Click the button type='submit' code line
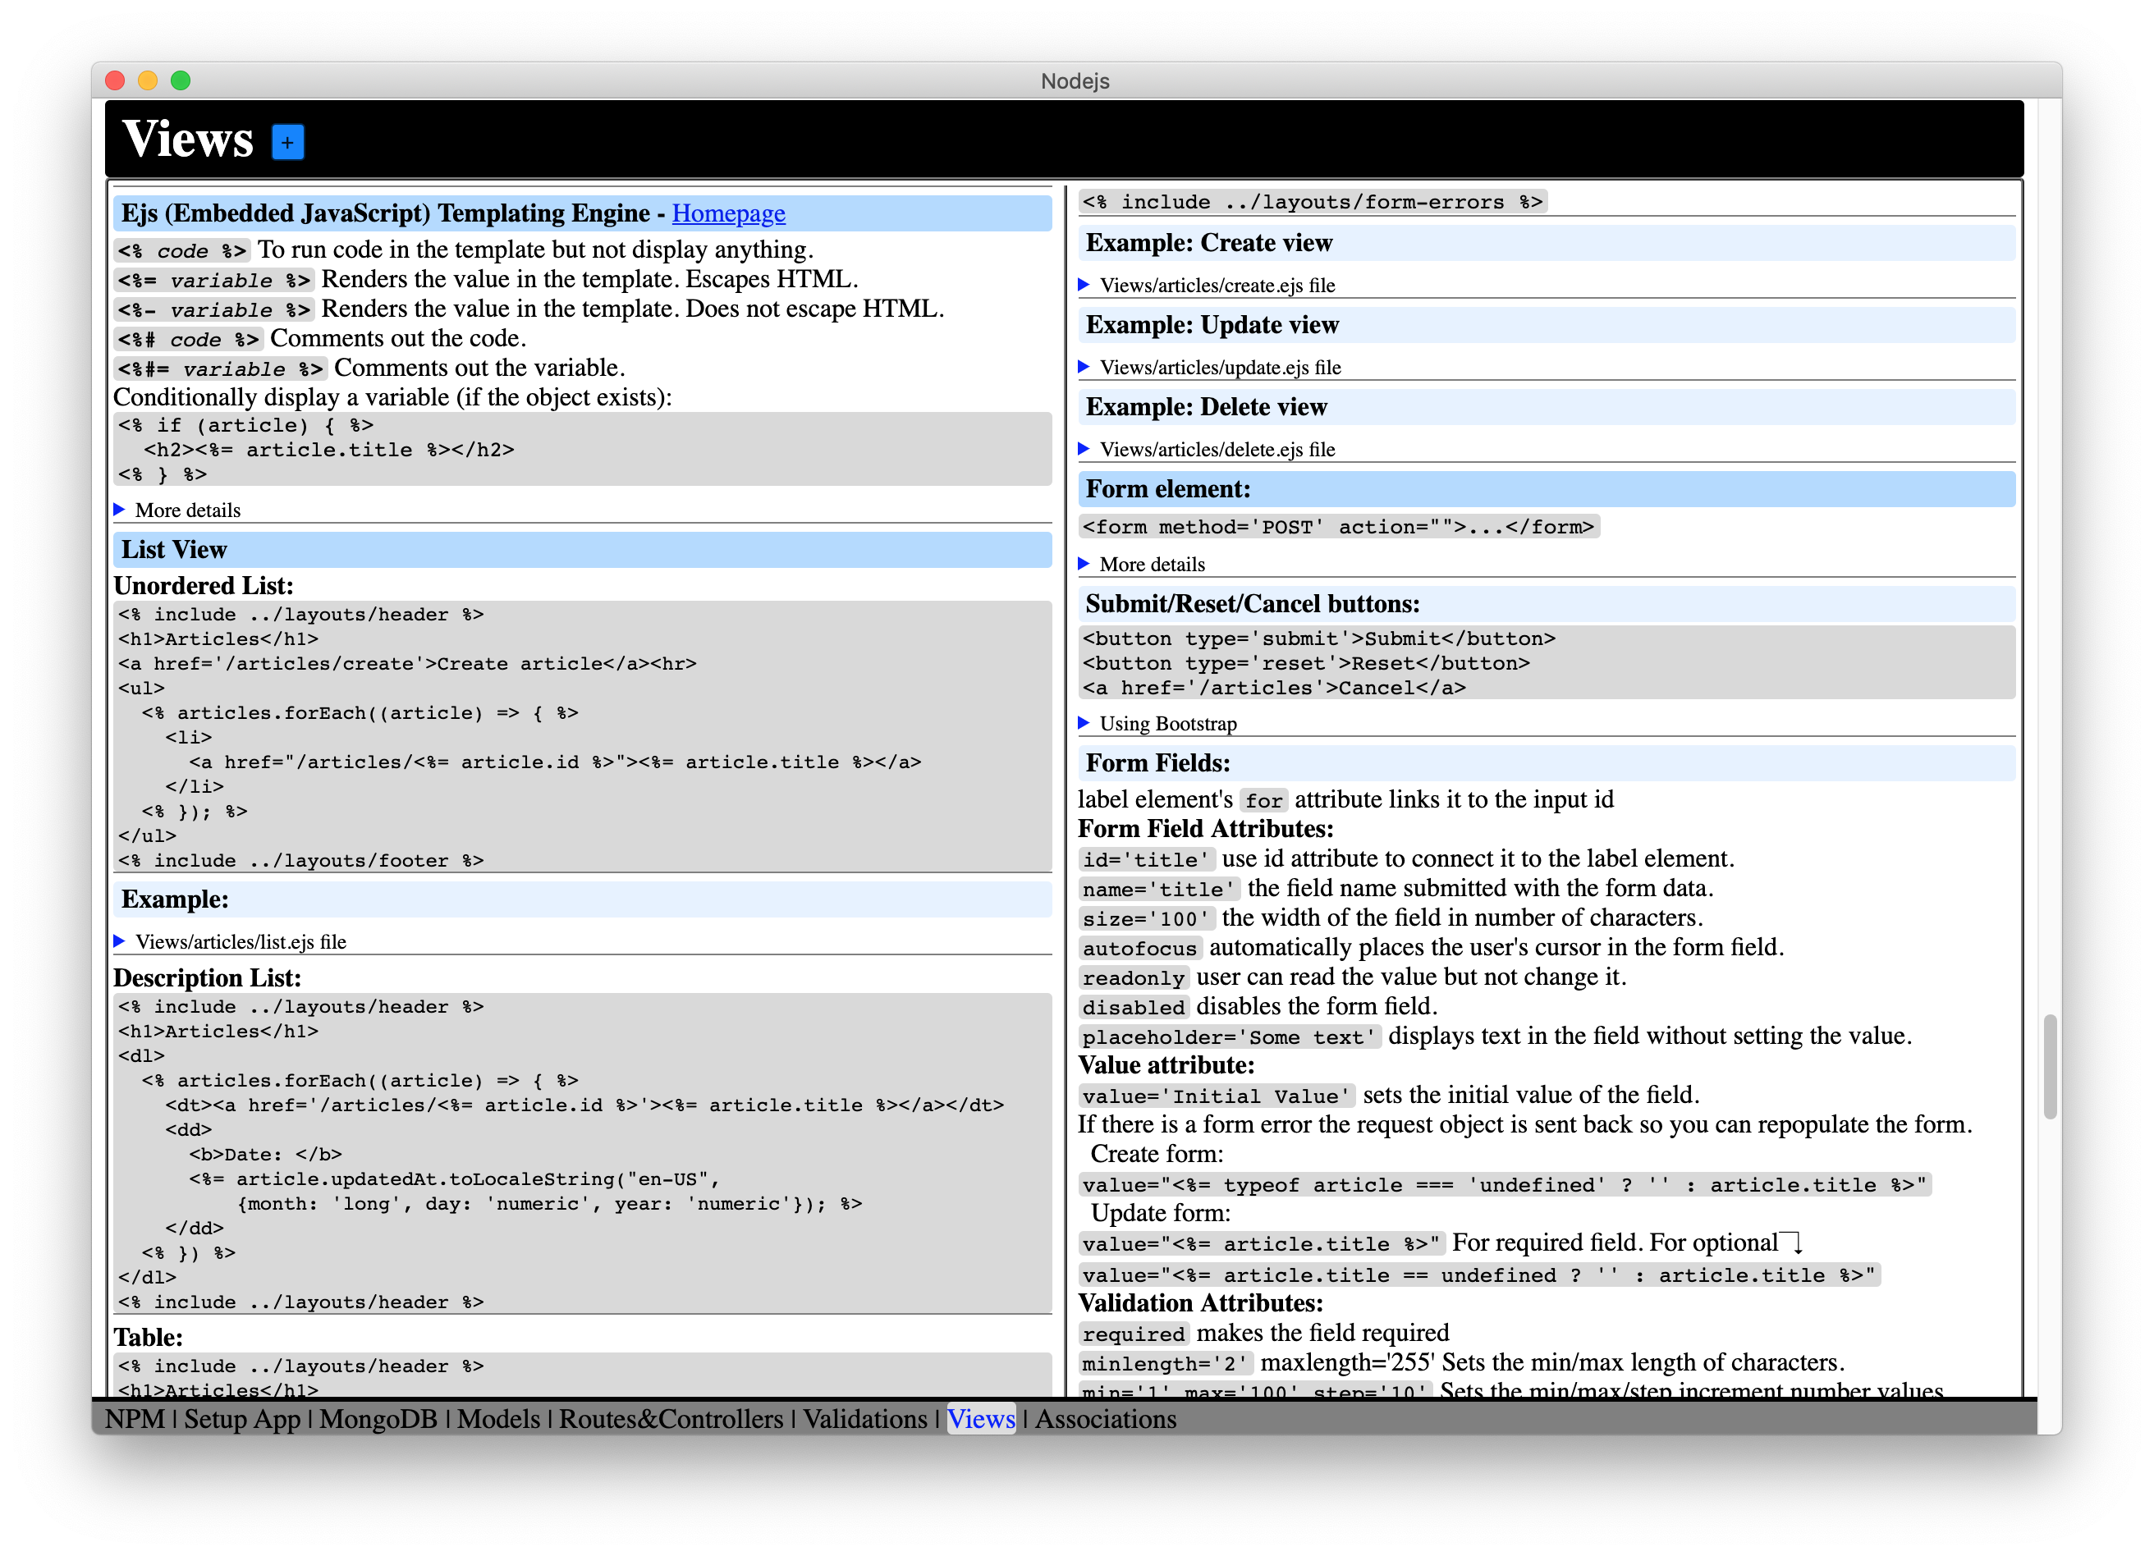The height and width of the screenshot is (1556, 2154). [1318, 638]
